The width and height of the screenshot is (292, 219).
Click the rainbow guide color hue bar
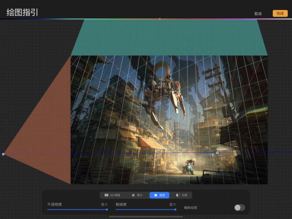[146, 19]
